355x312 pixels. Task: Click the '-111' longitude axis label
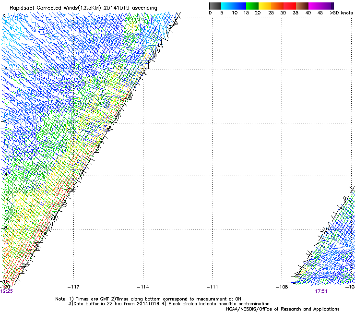coord(212,287)
